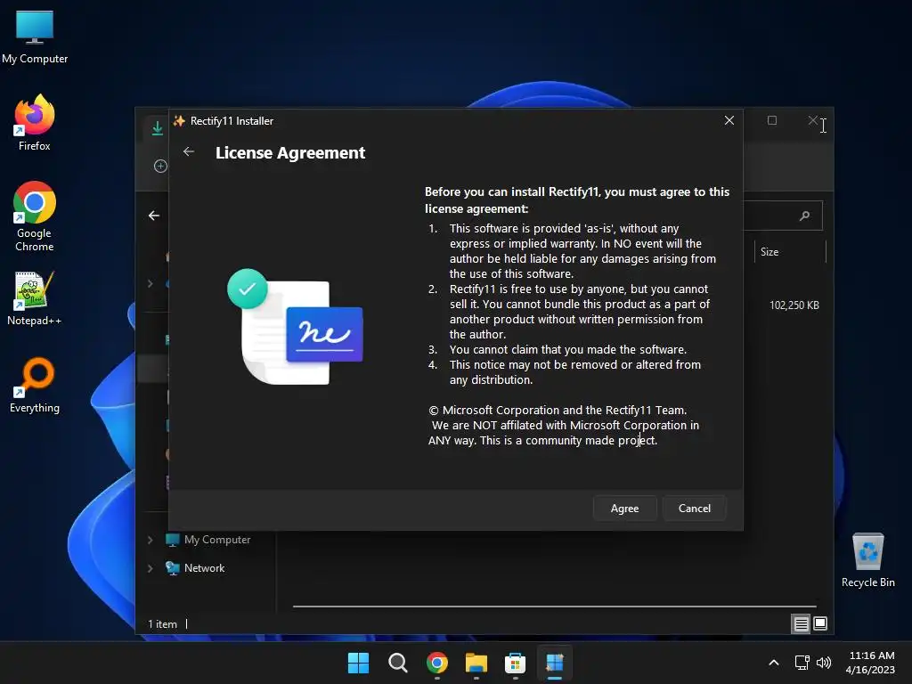Click the Rectify11 Installer sparkle title icon
912x684 pixels.
179,120
